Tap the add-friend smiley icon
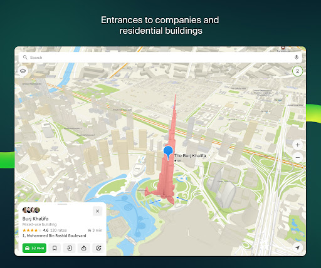Viewport: 321px width, 268px height. click(98, 248)
